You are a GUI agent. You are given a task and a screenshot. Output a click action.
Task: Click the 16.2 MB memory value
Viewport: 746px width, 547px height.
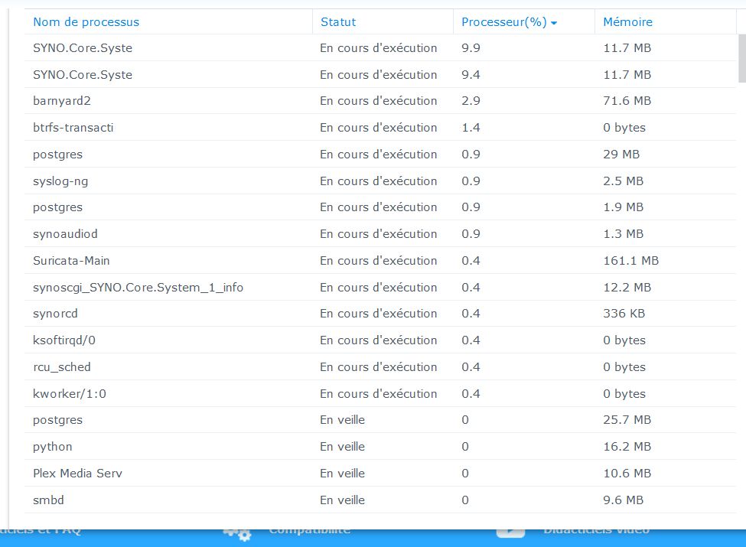(627, 446)
